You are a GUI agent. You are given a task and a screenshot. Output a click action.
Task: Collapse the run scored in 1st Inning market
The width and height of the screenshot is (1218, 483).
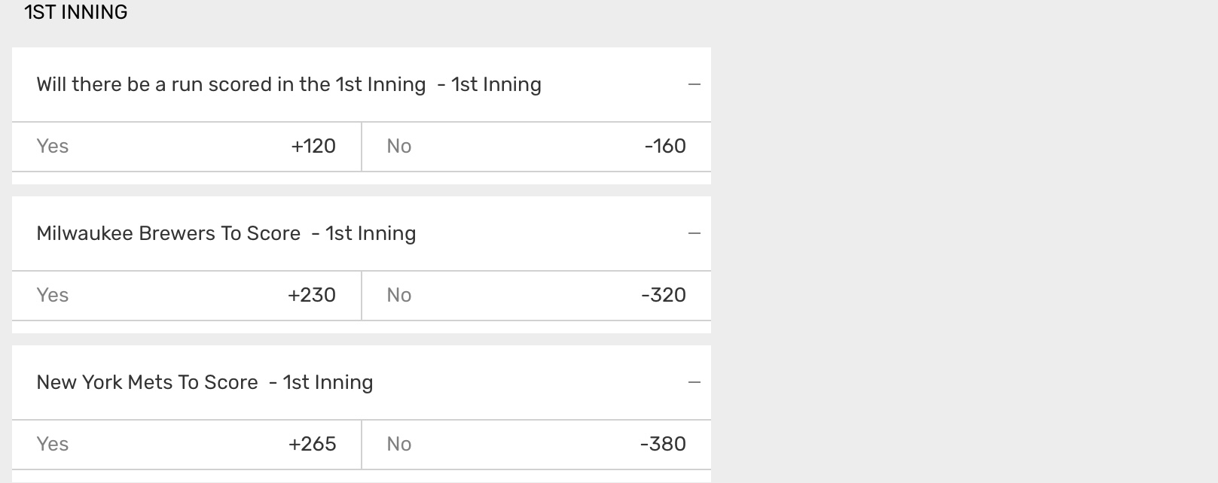coord(694,84)
